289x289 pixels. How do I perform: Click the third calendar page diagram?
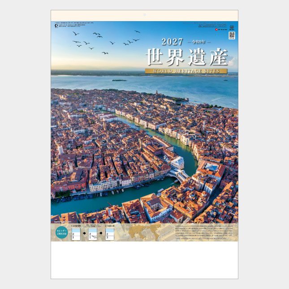coord(110,234)
